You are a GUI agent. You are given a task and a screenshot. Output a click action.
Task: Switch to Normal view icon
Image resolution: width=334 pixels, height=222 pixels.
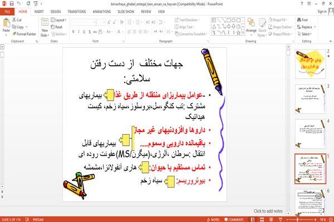(x=252, y=219)
